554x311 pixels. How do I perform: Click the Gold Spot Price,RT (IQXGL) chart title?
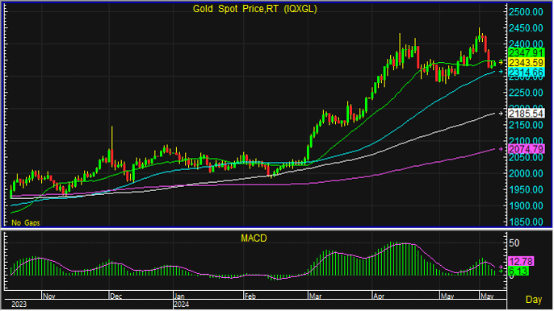point(254,9)
